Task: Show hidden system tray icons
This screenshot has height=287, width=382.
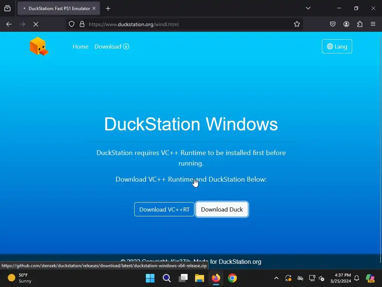Action: coord(276,278)
